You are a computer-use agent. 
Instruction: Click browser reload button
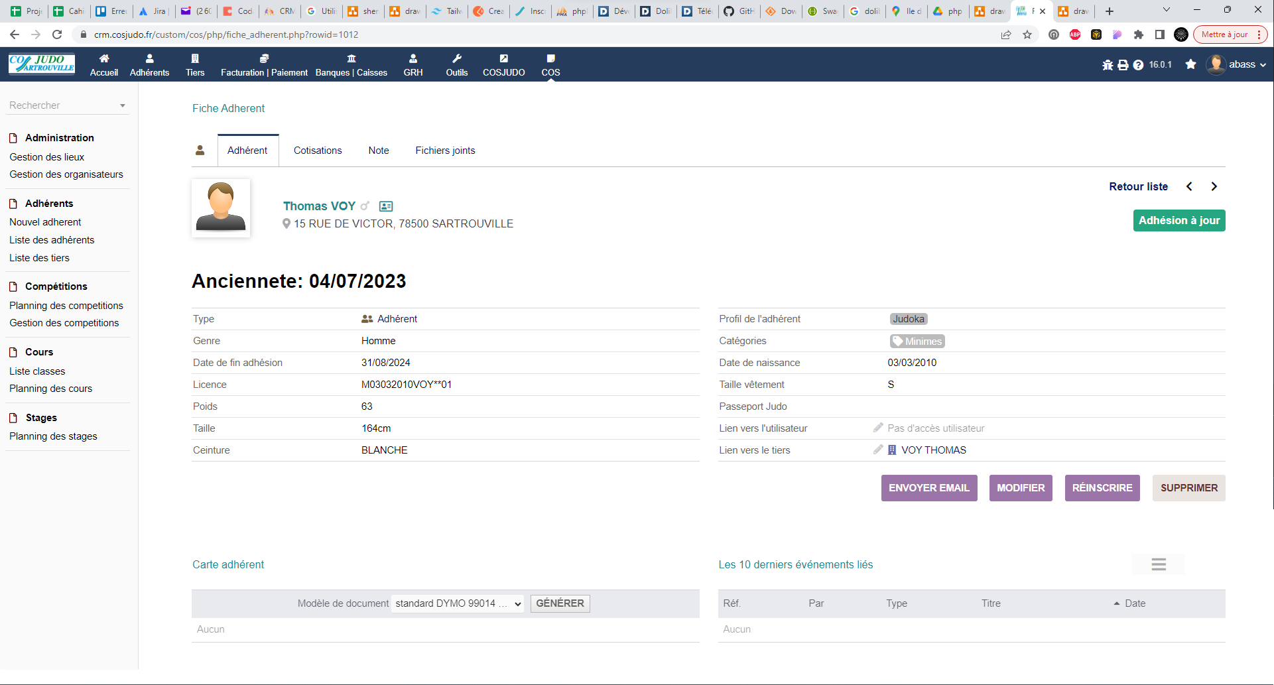click(57, 34)
